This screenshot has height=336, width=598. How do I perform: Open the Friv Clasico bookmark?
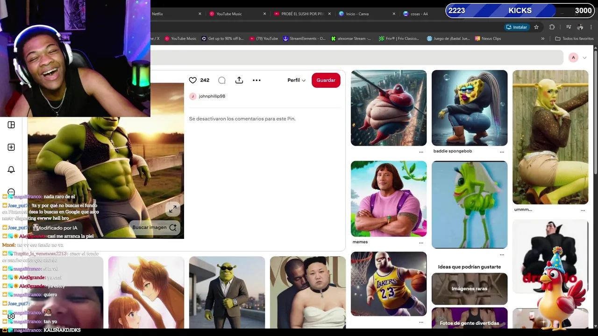pyautogui.click(x=399, y=39)
